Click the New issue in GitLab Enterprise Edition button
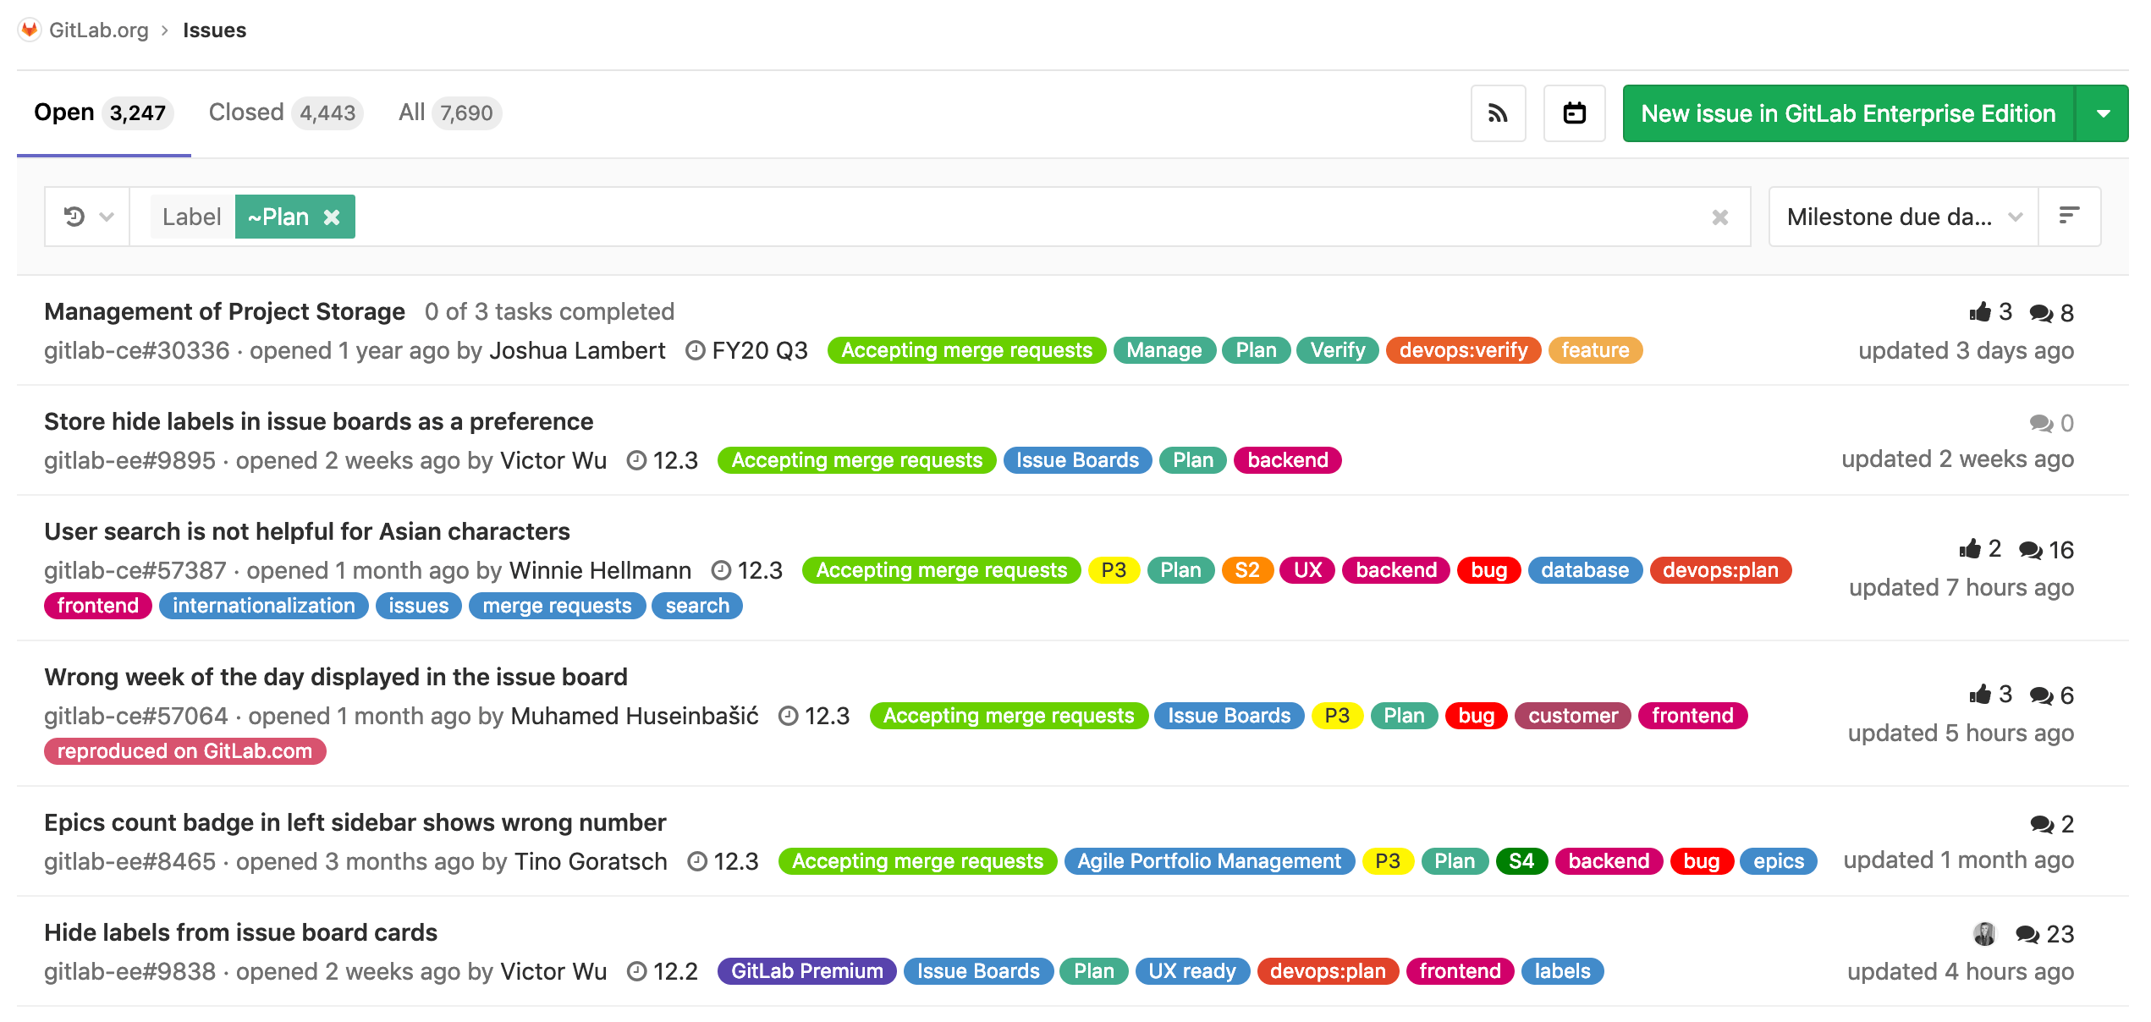Image resolution: width=2151 pixels, height=1022 pixels. click(x=1851, y=113)
